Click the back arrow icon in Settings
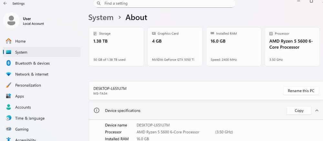The height and width of the screenshot is (141, 323). coord(5,4)
